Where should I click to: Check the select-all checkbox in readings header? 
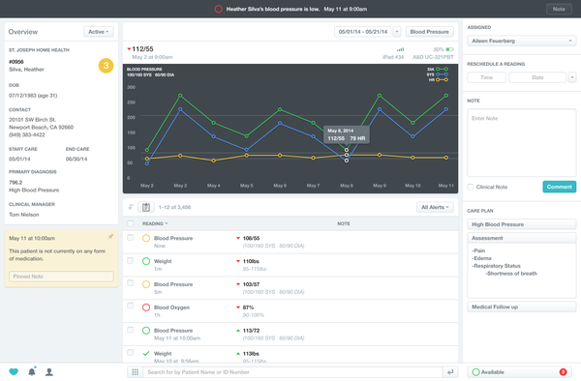(130, 223)
